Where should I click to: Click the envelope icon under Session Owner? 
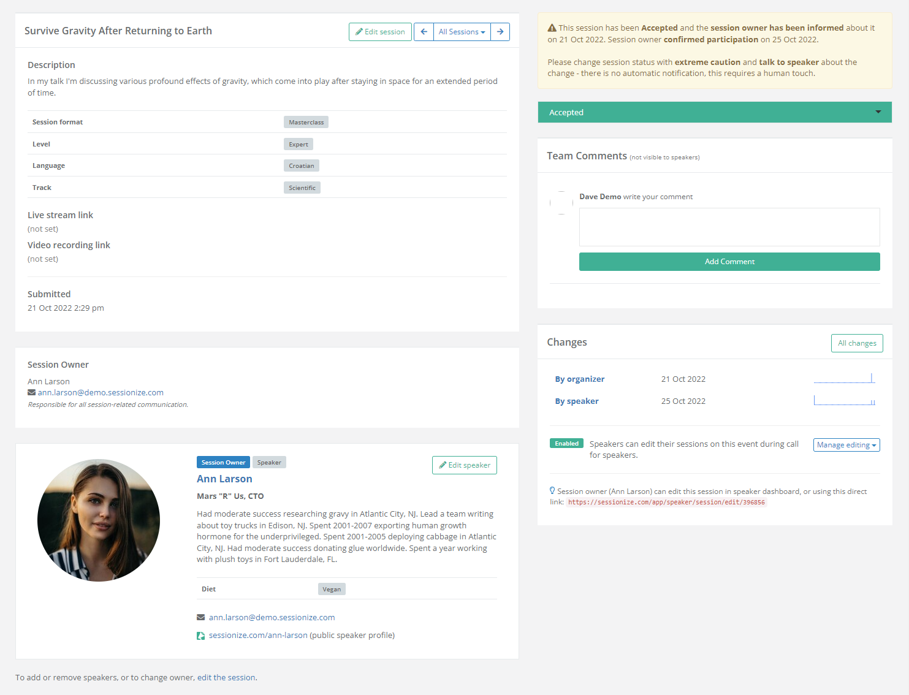click(31, 393)
